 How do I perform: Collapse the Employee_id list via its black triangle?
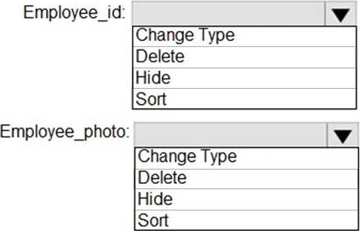(341, 15)
